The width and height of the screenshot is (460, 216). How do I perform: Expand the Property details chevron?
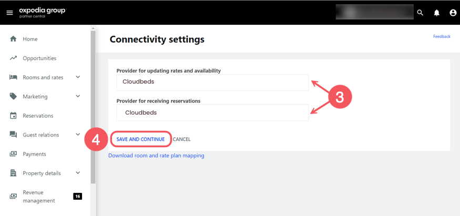78,173
